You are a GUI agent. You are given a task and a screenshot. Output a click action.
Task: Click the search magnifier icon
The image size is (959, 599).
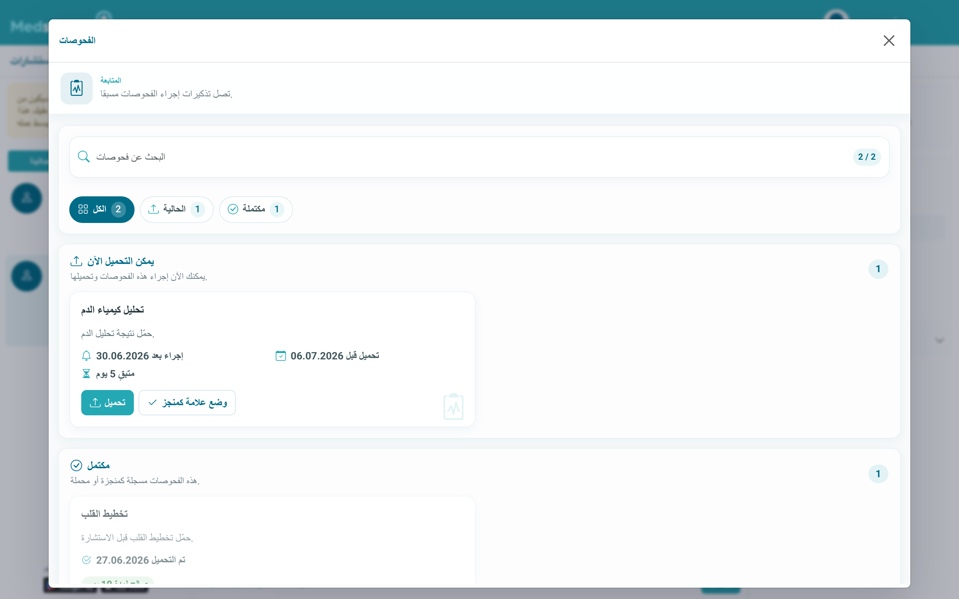pyautogui.click(x=84, y=156)
